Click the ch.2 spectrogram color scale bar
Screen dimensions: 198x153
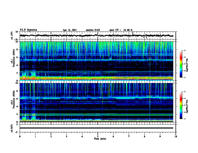click(x=181, y=105)
